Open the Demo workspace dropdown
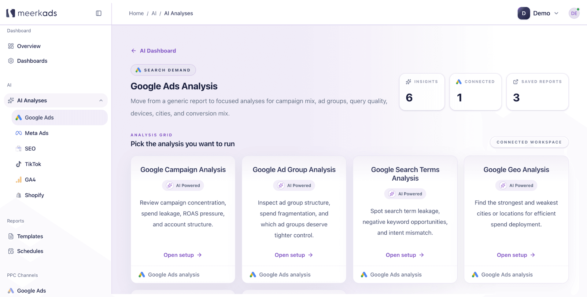This screenshot has width=587, height=297. (x=538, y=13)
